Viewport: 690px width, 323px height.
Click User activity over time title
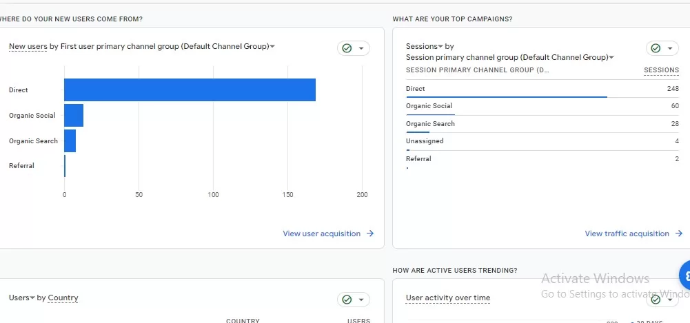[x=448, y=298]
